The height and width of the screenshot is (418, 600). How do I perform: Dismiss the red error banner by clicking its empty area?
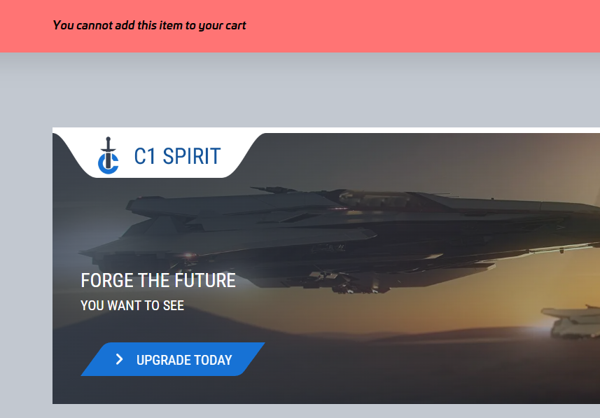[x=421, y=26]
